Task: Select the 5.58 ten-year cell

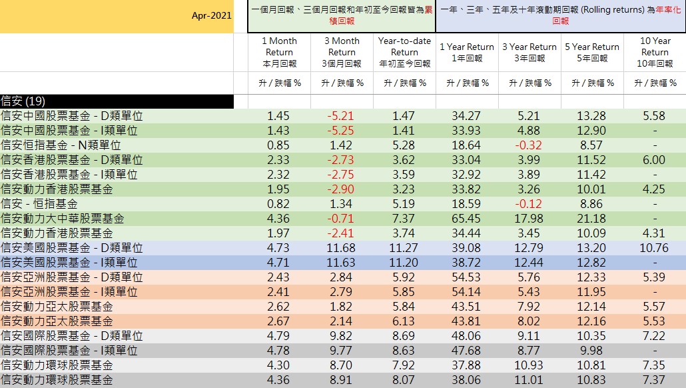Action: (x=654, y=116)
